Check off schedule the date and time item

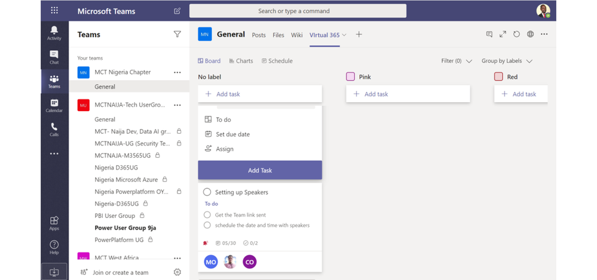click(x=207, y=225)
